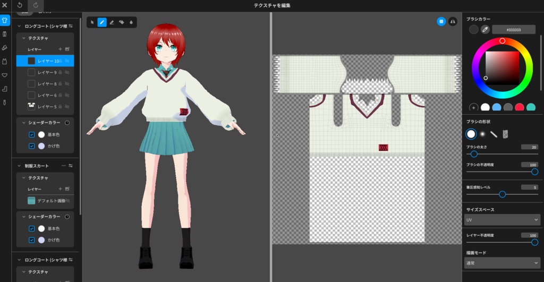The image size is (544, 282).
Task: Choose the hard round brush shape
Action: 471,134
